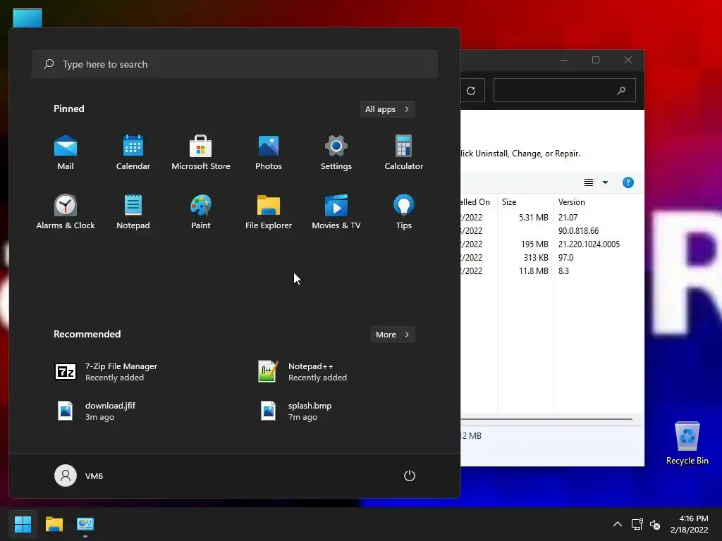Show more recommended items

pyautogui.click(x=392, y=335)
